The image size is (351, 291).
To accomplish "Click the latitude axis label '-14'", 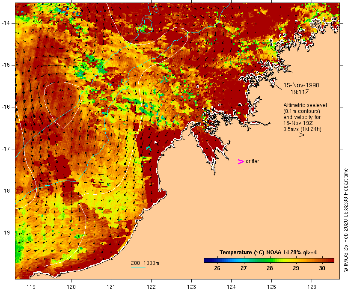I will [6, 23].
